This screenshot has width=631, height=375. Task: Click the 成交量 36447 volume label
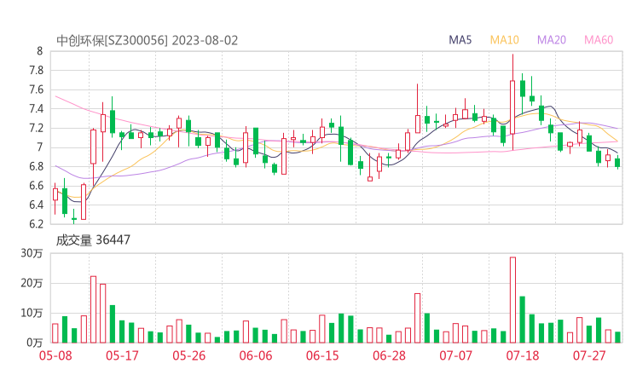(x=93, y=239)
